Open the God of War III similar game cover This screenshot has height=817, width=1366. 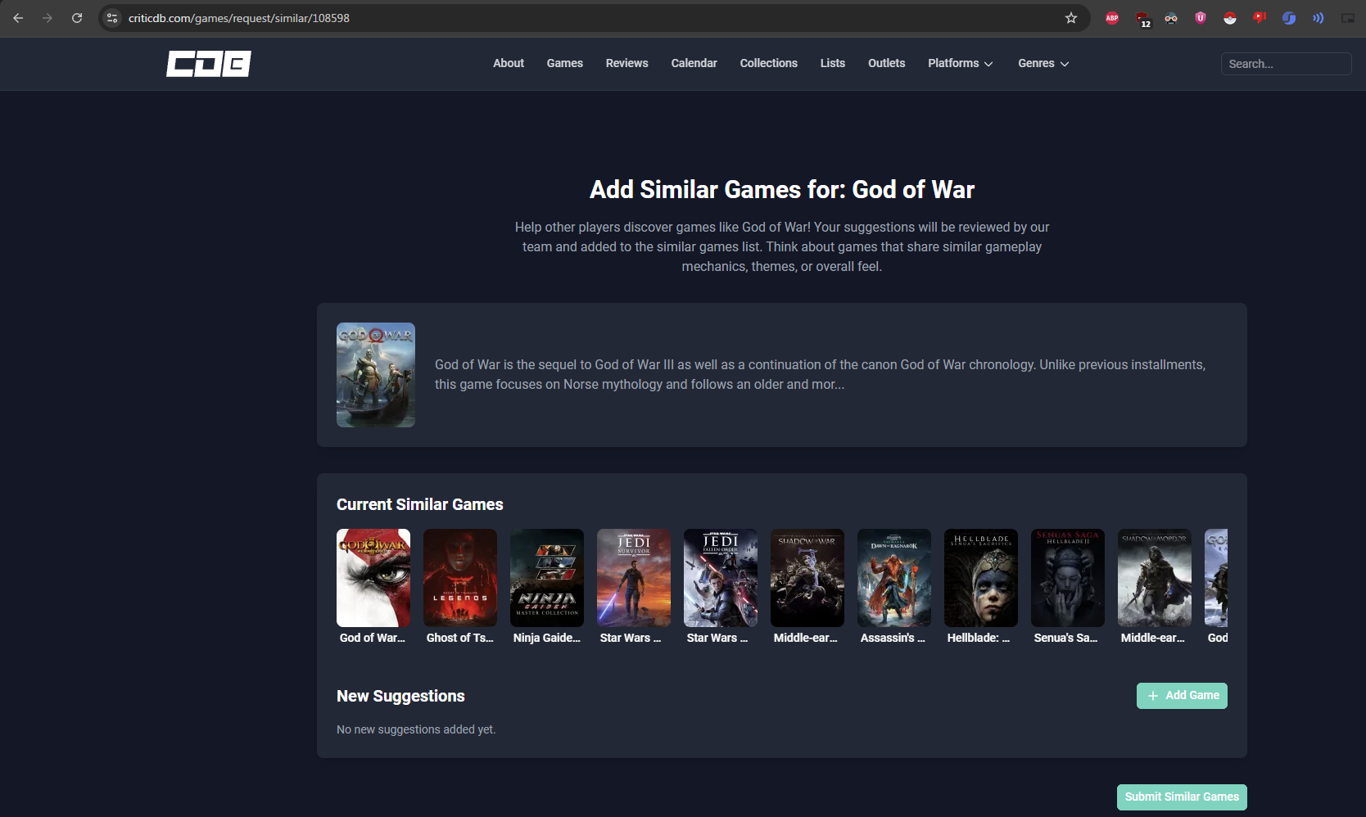point(373,578)
